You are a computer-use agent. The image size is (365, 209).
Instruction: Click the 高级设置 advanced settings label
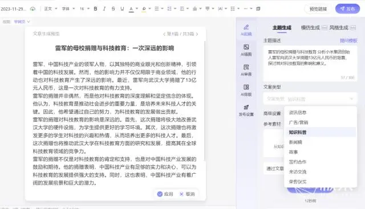tap(272, 113)
